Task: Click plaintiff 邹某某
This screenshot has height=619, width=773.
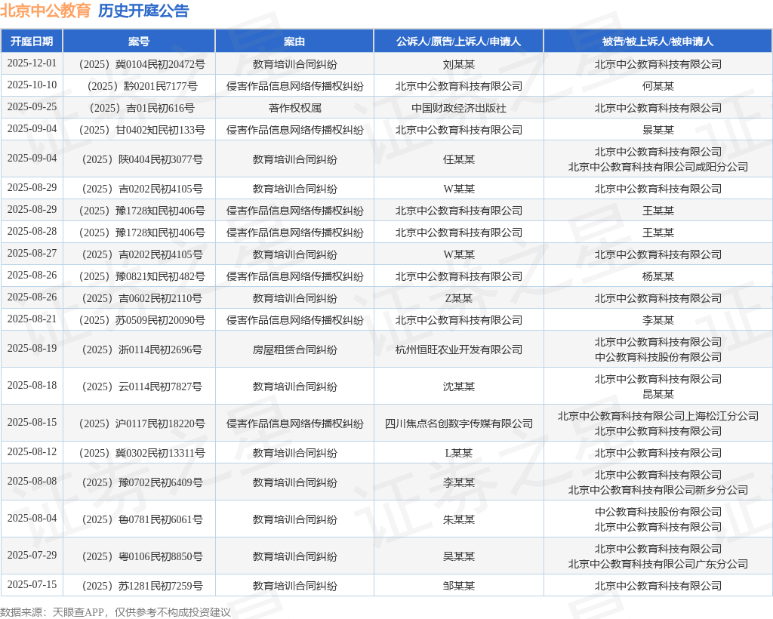Action: (458, 586)
